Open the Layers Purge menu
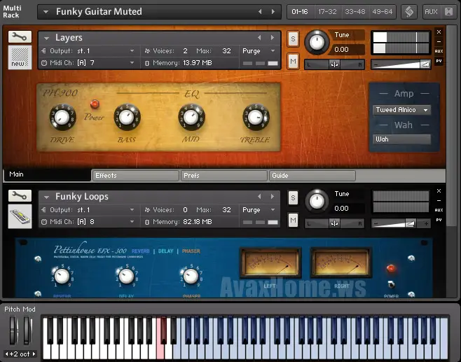This screenshot has height=362, width=461. click(x=259, y=51)
